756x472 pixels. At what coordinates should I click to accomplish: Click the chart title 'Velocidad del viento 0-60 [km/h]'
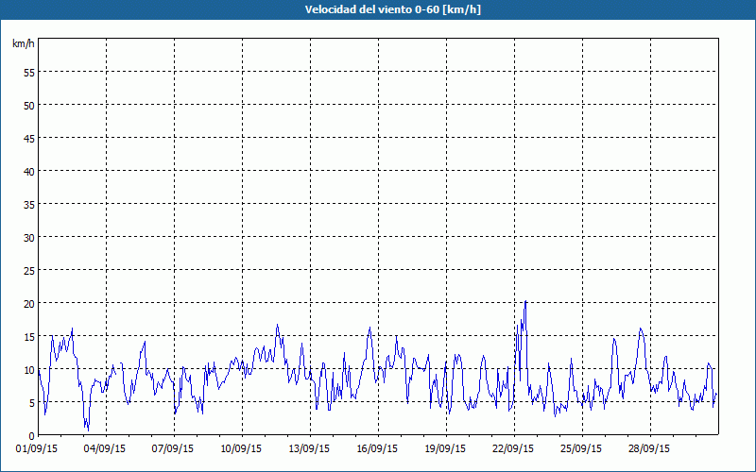(x=392, y=9)
